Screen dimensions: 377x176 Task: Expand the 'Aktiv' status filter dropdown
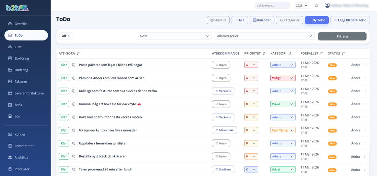click(x=174, y=36)
